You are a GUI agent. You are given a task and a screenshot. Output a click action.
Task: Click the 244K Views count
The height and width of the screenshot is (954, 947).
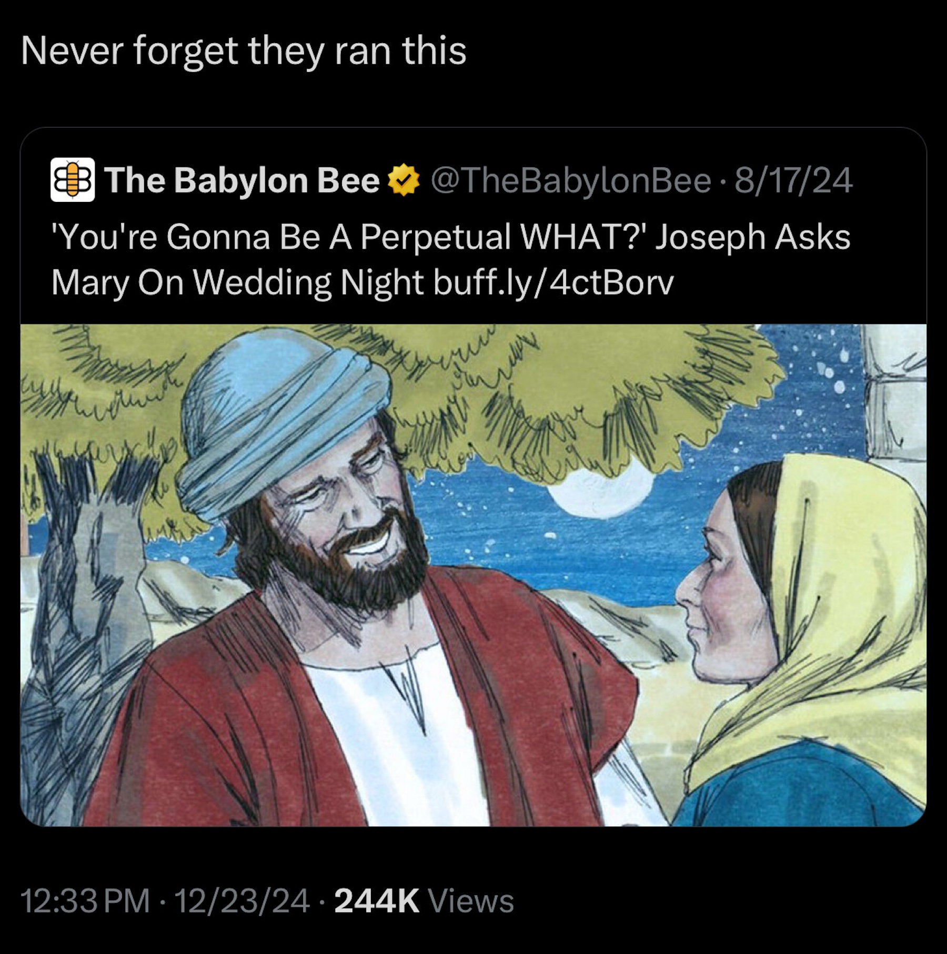424,901
